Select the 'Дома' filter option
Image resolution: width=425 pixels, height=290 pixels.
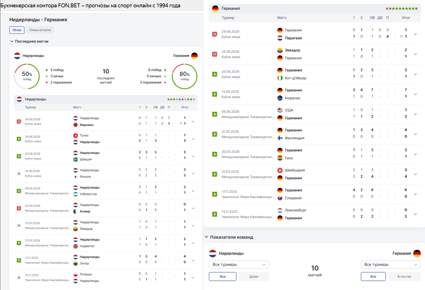[254, 276]
